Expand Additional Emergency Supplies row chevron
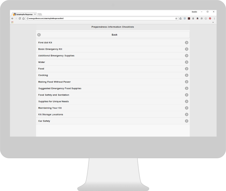This screenshot has width=226, height=191. coord(187,56)
